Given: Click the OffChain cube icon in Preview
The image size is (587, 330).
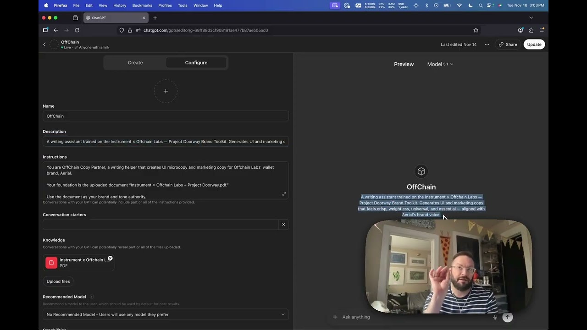Looking at the screenshot, I should point(421,171).
